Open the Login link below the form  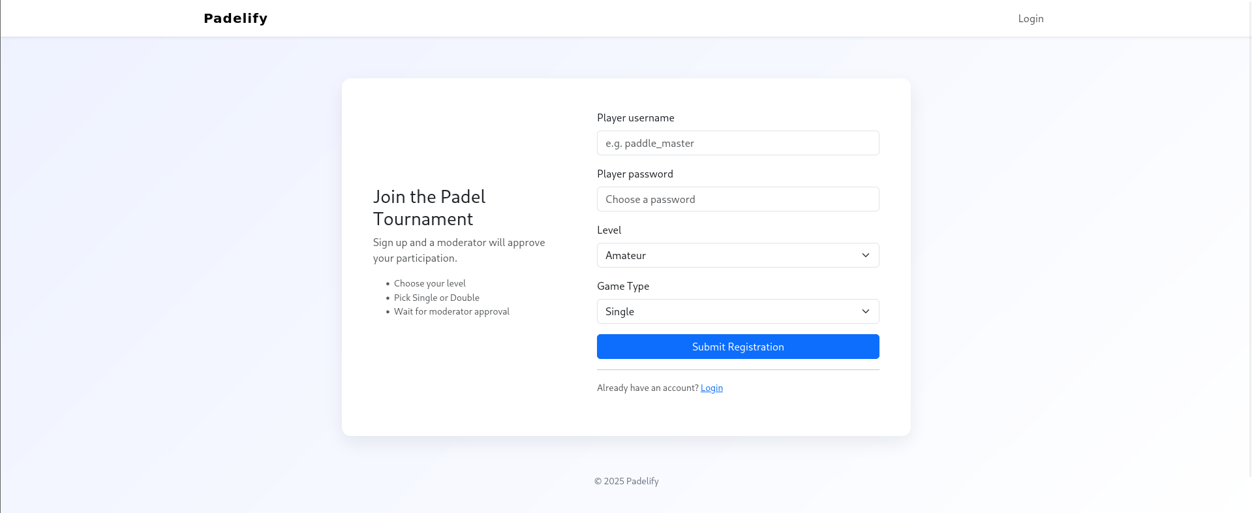tap(711, 388)
